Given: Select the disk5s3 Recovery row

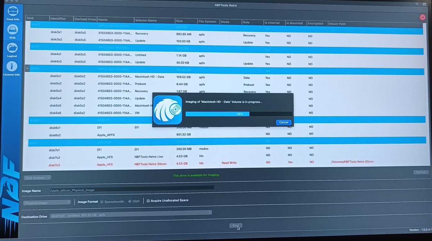Looking at the screenshot, I should click(227, 91).
